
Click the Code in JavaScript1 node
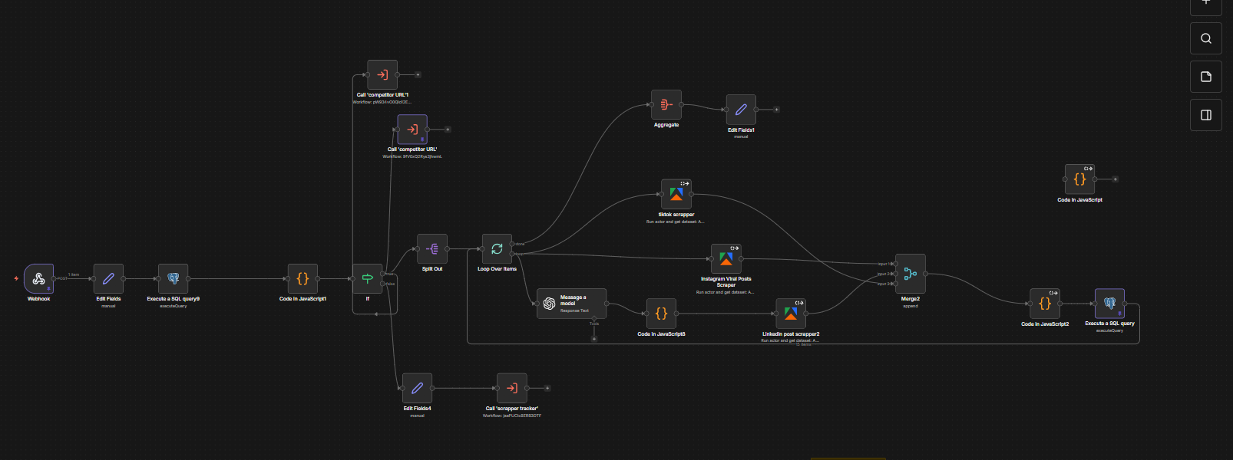[x=302, y=279]
